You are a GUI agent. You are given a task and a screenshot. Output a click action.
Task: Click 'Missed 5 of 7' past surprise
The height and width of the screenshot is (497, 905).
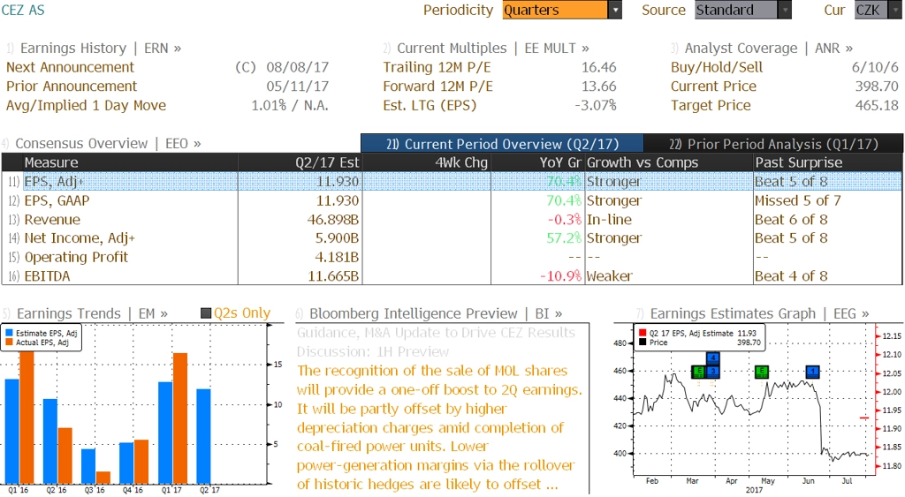click(798, 200)
